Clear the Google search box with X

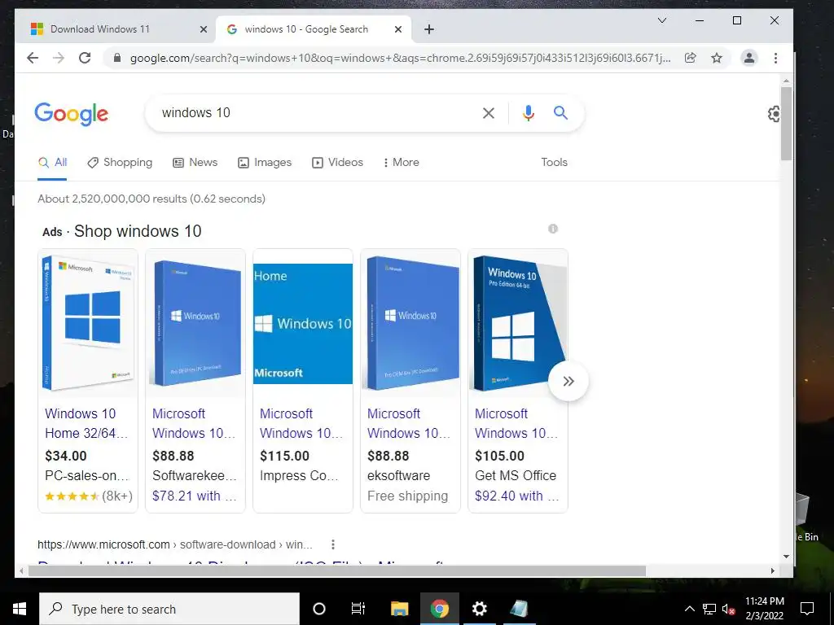click(489, 112)
